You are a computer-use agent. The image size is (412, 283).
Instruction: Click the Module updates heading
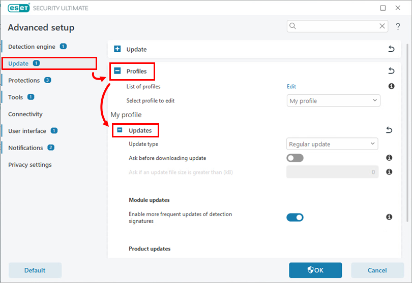149,200
